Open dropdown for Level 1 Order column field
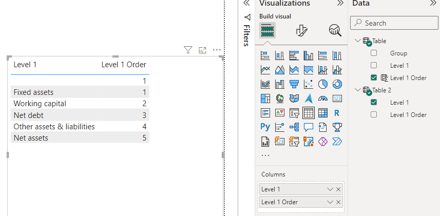The height and width of the screenshot is (216, 440). tap(330, 202)
